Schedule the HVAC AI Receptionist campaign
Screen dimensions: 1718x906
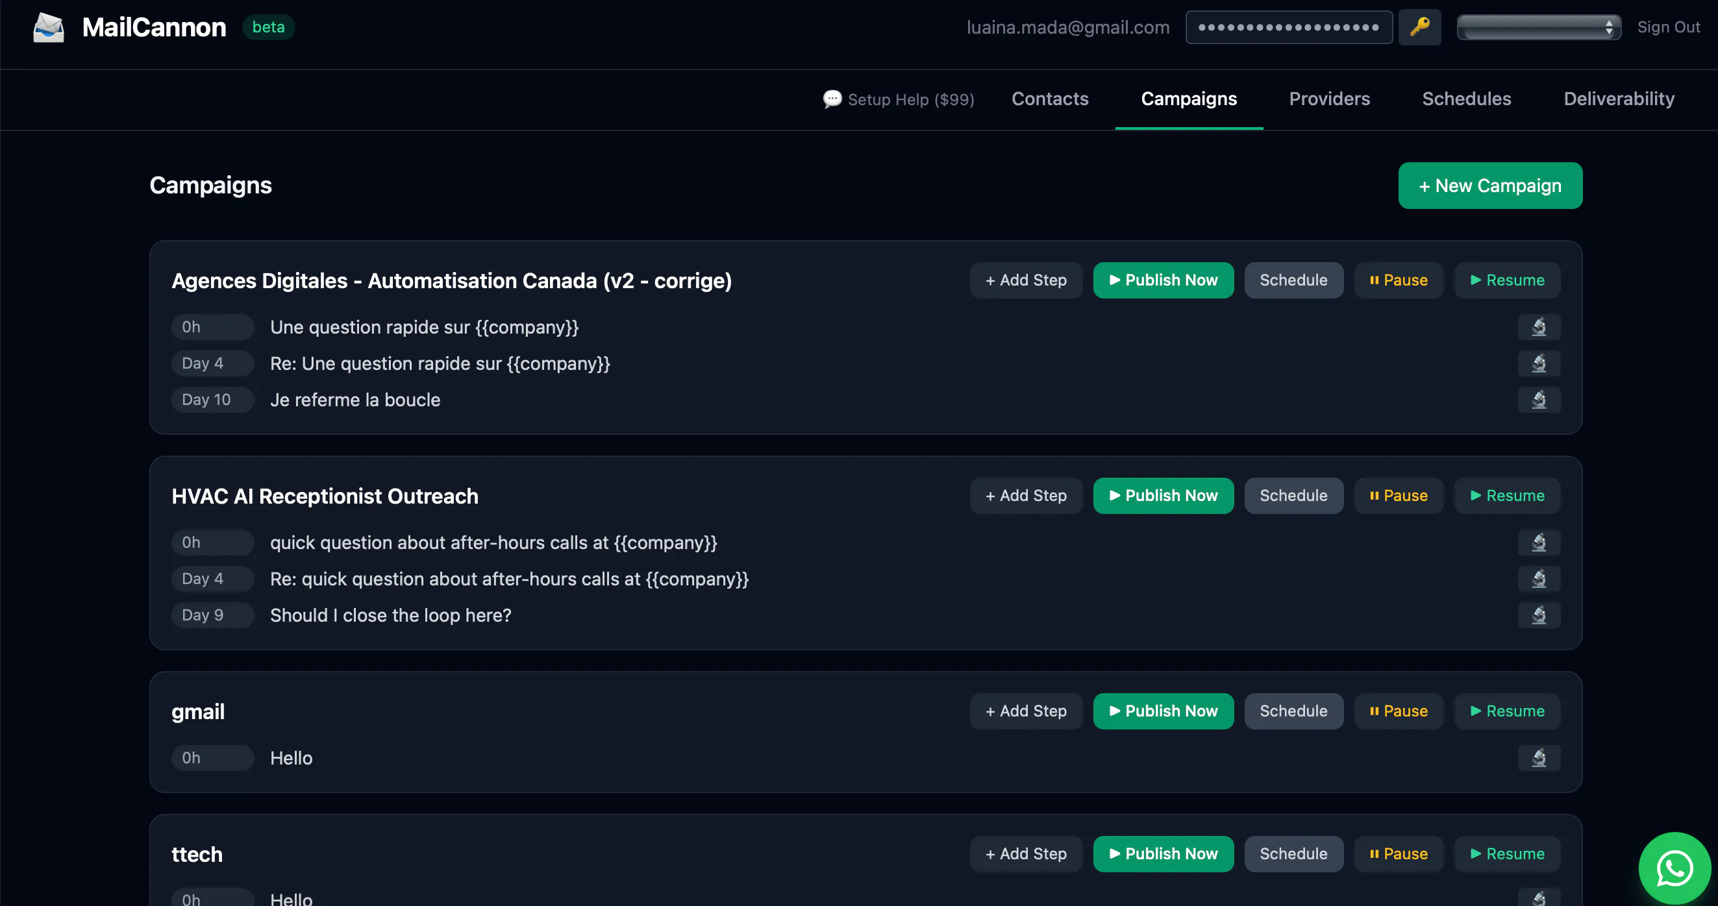(1293, 496)
